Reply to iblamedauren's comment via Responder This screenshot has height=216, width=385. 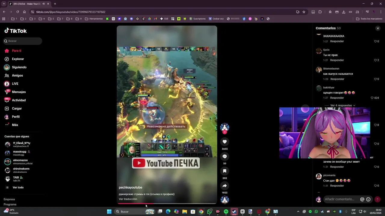[x=337, y=79]
